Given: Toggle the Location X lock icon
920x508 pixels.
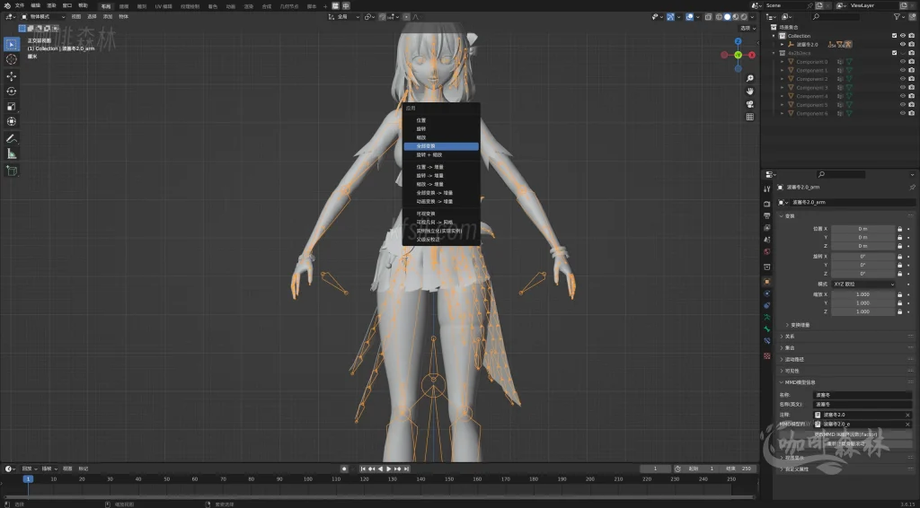Looking at the screenshot, I should pyautogui.click(x=899, y=229).
